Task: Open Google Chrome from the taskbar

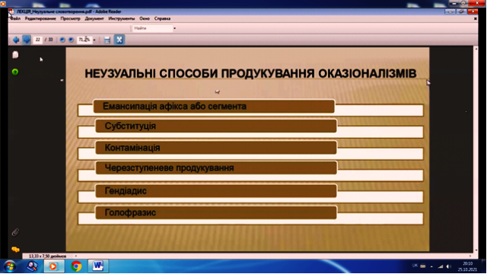Action: (76, 266)
